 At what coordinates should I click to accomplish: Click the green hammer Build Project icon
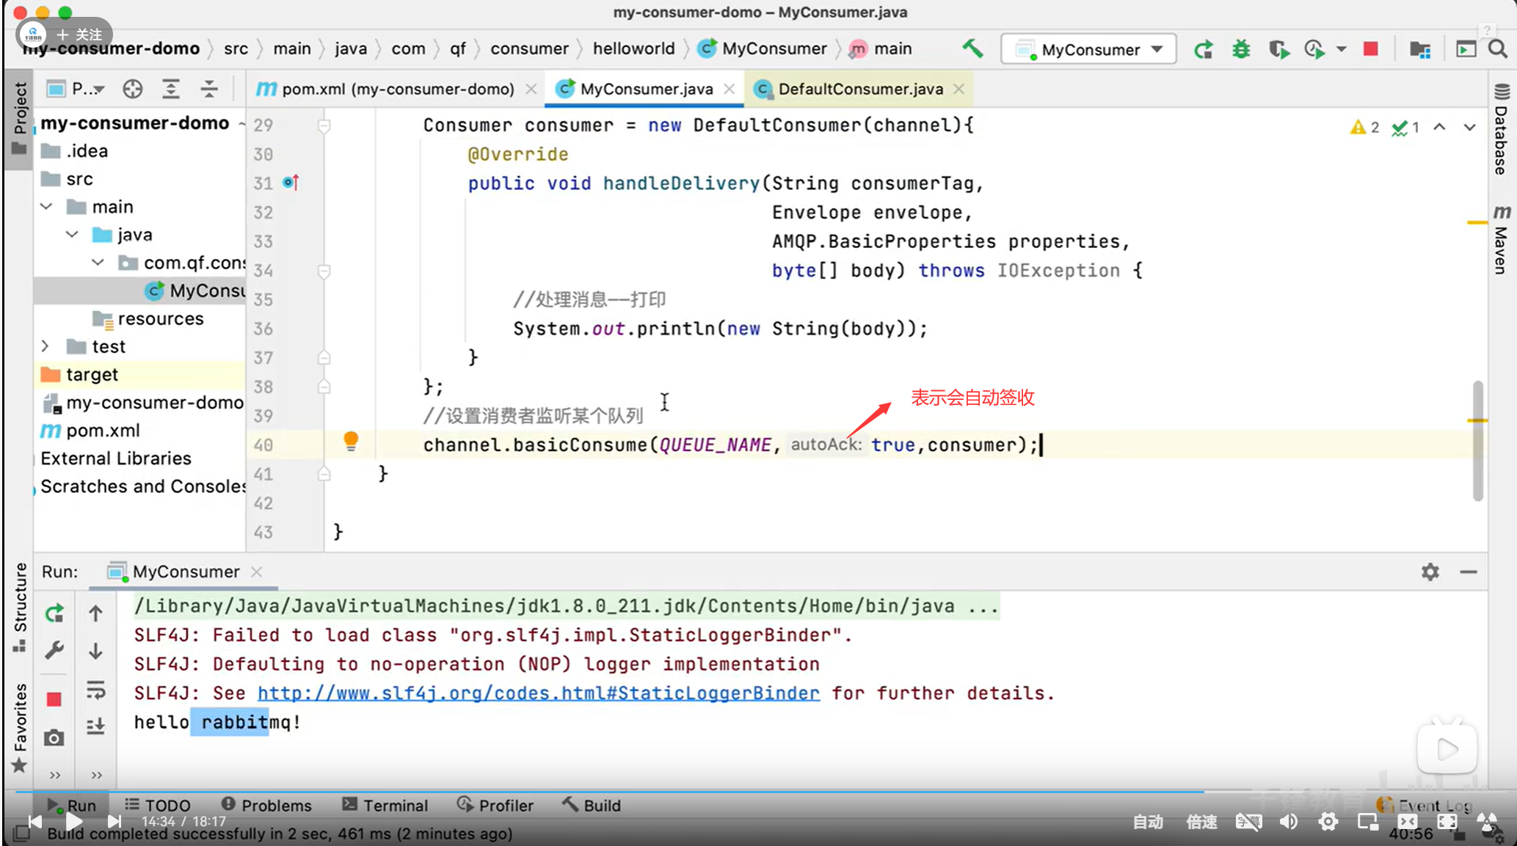(972, 48)
